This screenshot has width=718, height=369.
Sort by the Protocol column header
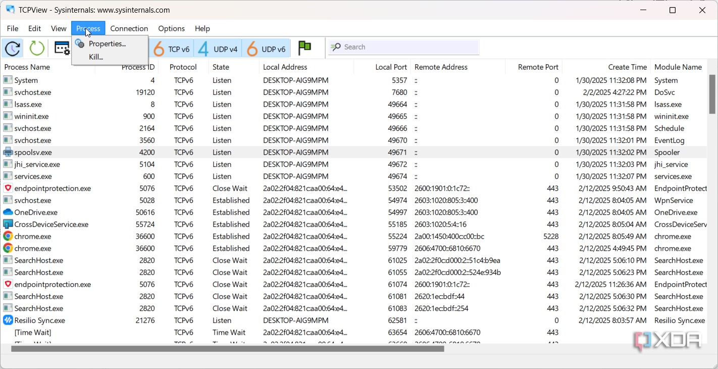[183, 67]
